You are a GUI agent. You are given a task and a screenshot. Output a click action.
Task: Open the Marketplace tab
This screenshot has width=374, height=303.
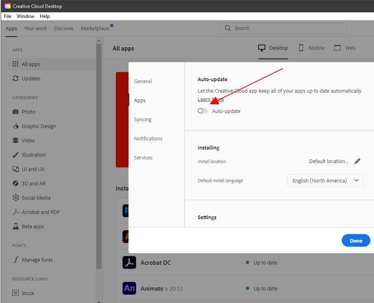coord(95,28)
